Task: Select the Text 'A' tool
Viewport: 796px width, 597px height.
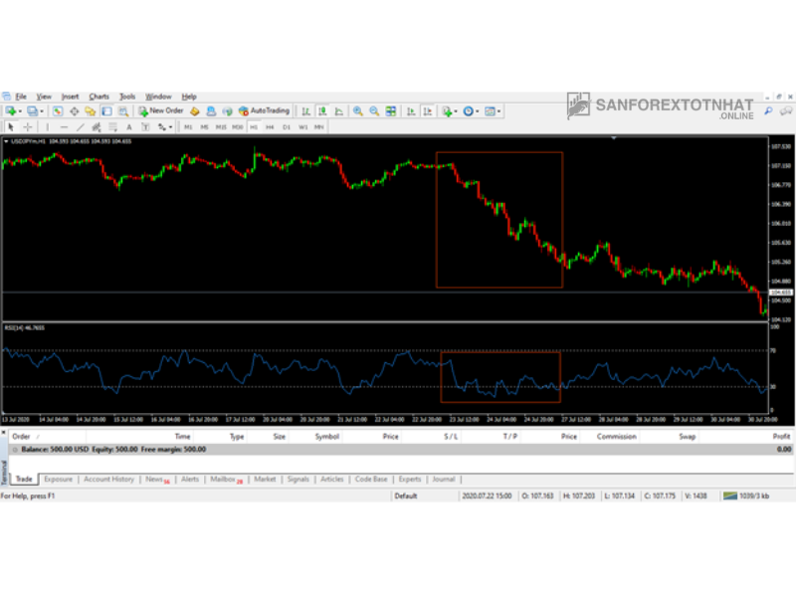Action: [129, 127]
